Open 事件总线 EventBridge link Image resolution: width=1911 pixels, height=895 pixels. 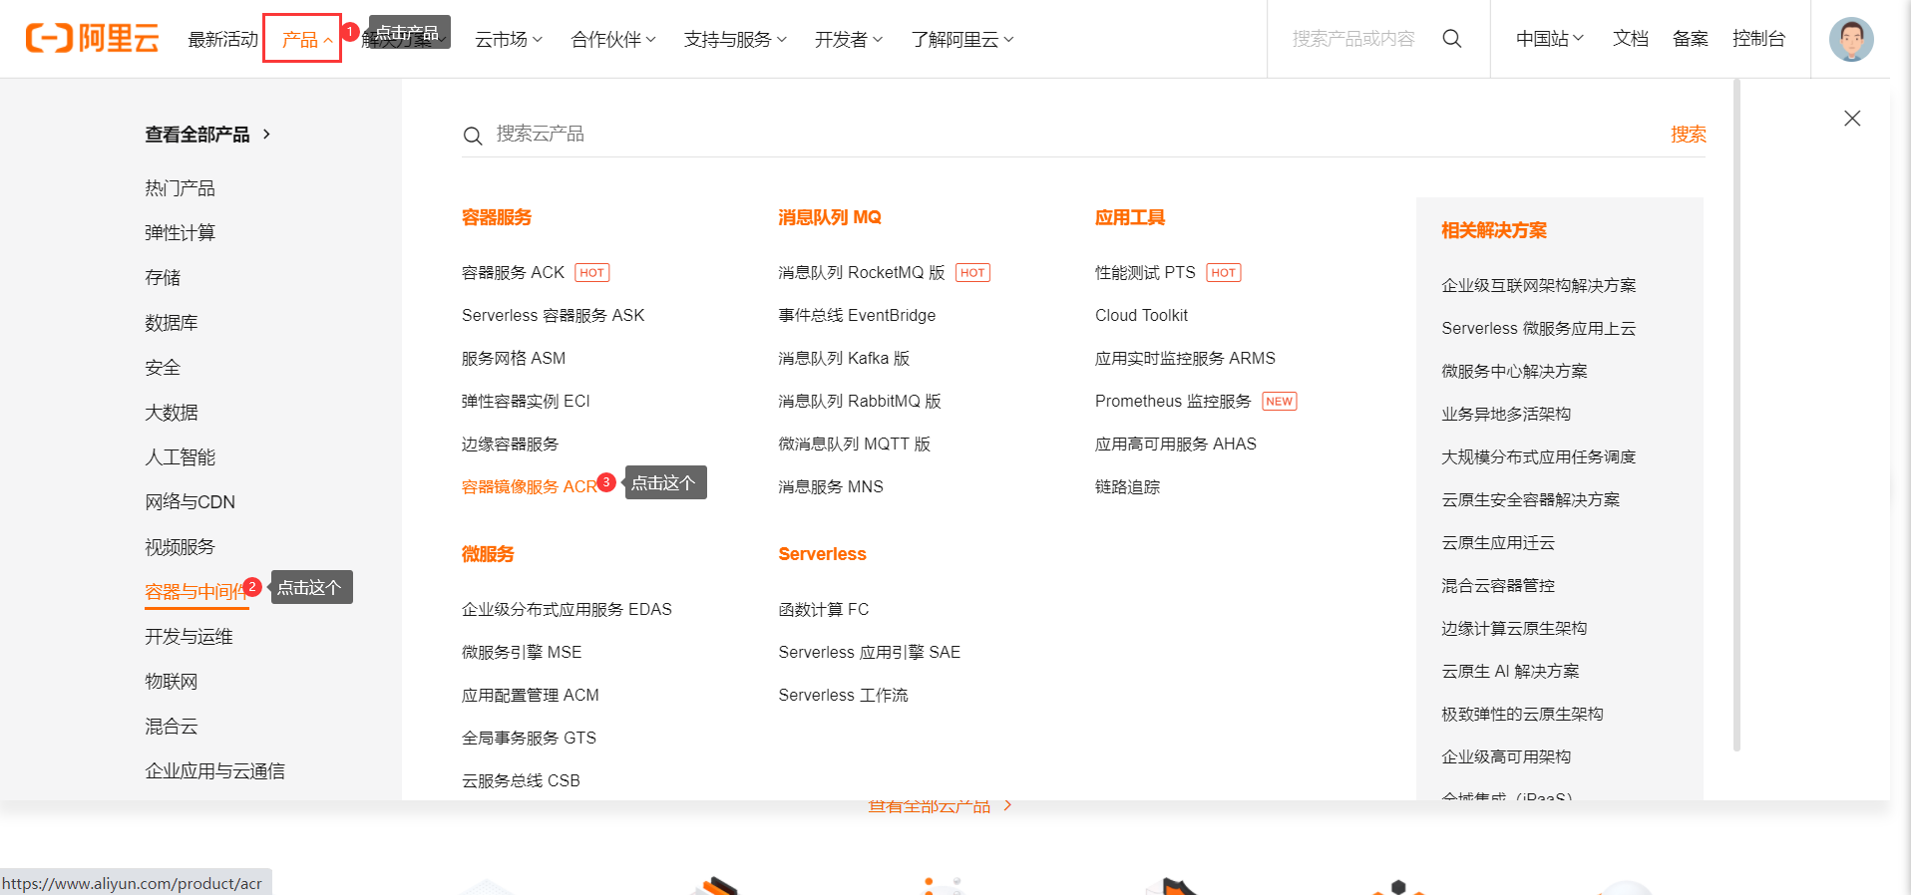(x=857, y=315)
